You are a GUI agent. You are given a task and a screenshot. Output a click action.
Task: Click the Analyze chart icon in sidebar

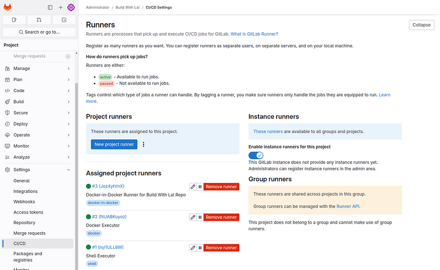(8, 157)
